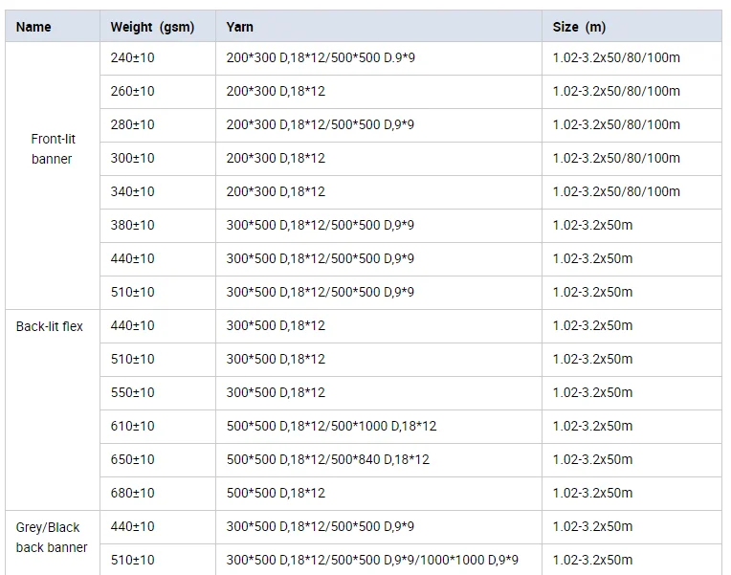The height and width of the screenshot is (575, 731).
Task: Click the yarn cell containing 1000*1000 D,9*9
Action: 379,560
